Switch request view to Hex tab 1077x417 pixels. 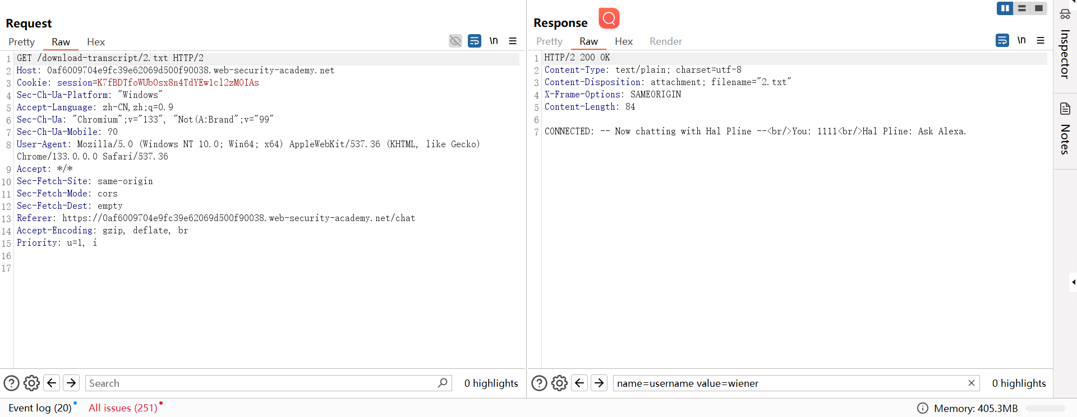[x=96, y=42]
